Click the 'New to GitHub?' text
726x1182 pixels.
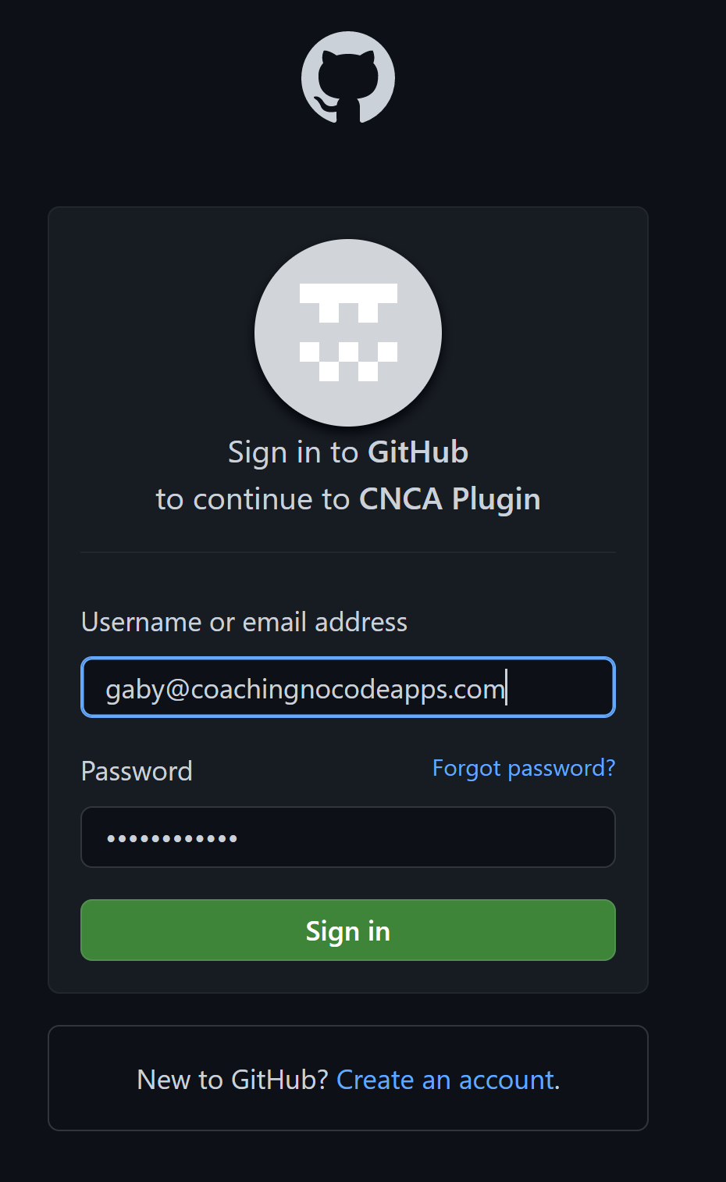tap(233, 1080)
